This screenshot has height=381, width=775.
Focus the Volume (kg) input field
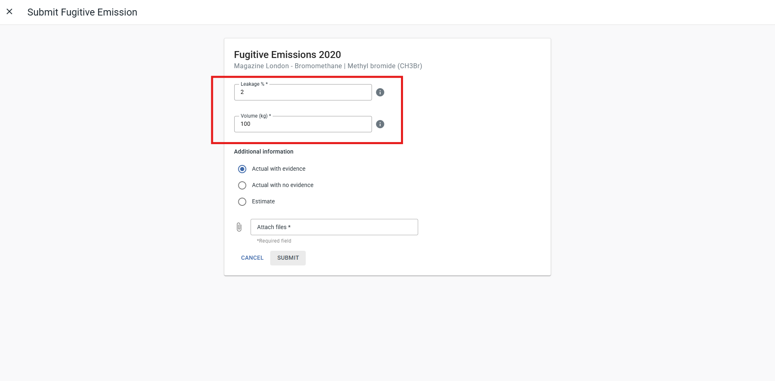click(x=303, y=124)
